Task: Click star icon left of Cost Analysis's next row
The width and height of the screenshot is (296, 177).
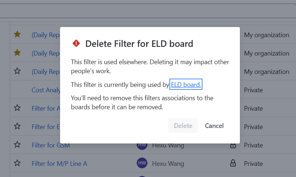Action: (x=17, y=108)
